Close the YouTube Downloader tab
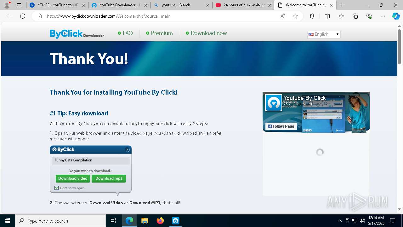Viewport: 403px width, 227px height. (x=145, y=5)
